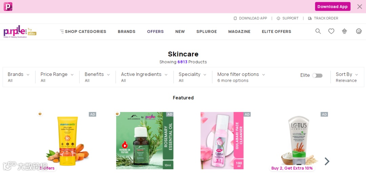Open the shopping basket icon
Viewport: 366px width, 173px height.
pyautogui.click(x=344, y=31)
